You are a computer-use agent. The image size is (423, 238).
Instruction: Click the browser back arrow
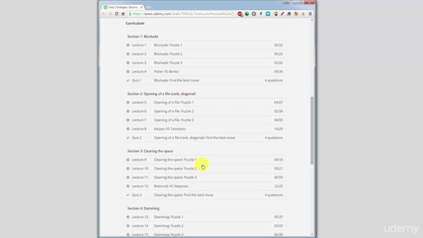(x=104, y=14)
